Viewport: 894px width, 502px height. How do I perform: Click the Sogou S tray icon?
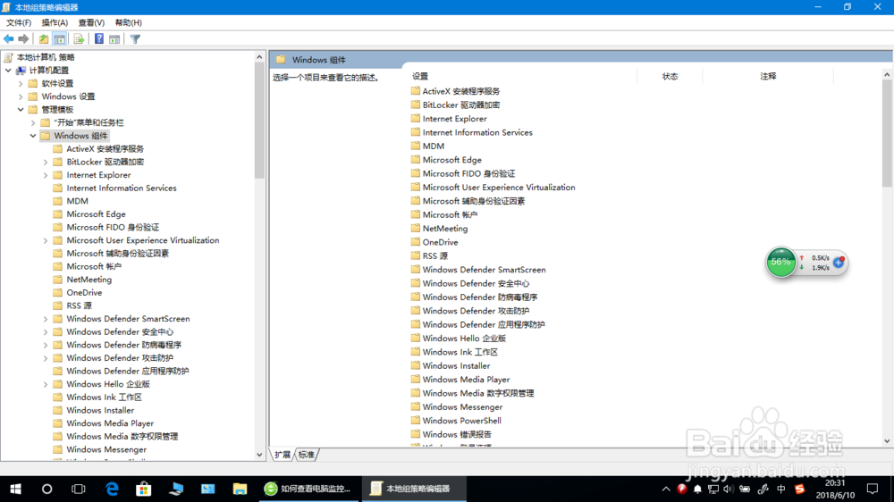800,489
